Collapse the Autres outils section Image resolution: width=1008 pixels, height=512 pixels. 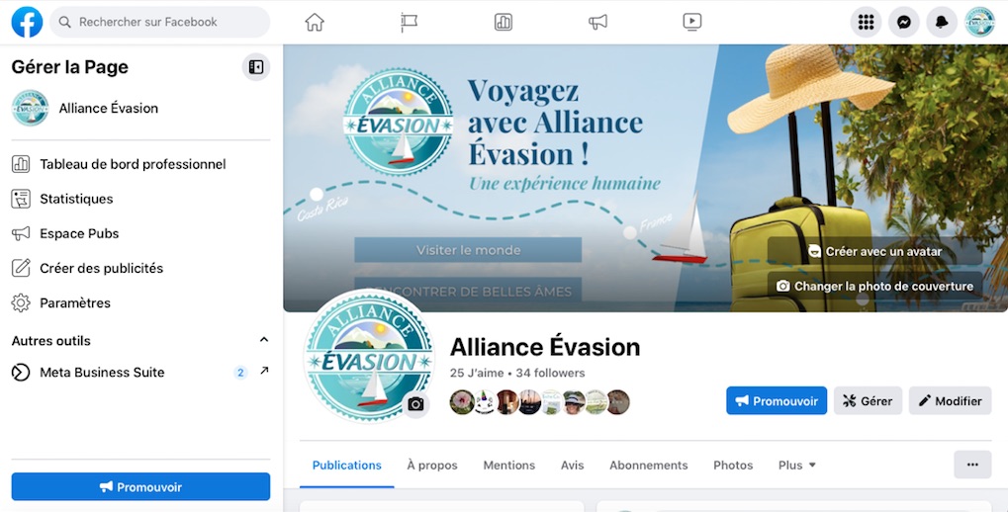[x=263, y=340]
